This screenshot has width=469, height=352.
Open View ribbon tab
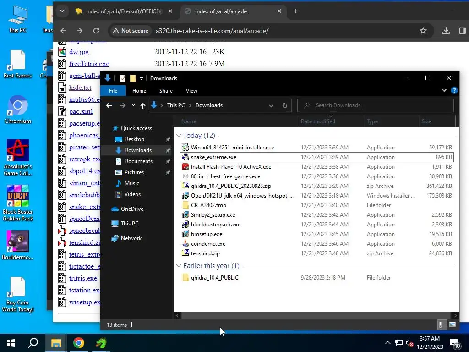[x=192, y=91]
